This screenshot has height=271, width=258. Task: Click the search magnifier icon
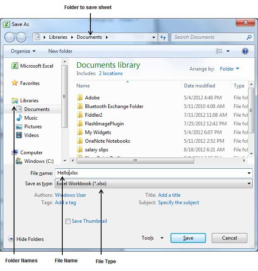point(249,37)
